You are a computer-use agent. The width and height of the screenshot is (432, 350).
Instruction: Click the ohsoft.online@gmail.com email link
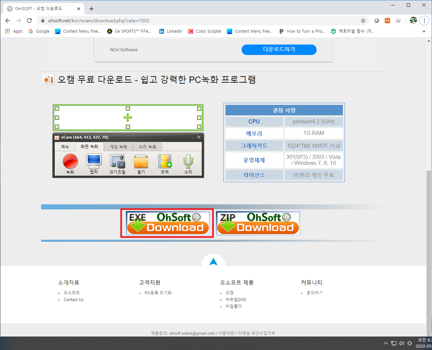pyautogui.click(x=192, y=333)
